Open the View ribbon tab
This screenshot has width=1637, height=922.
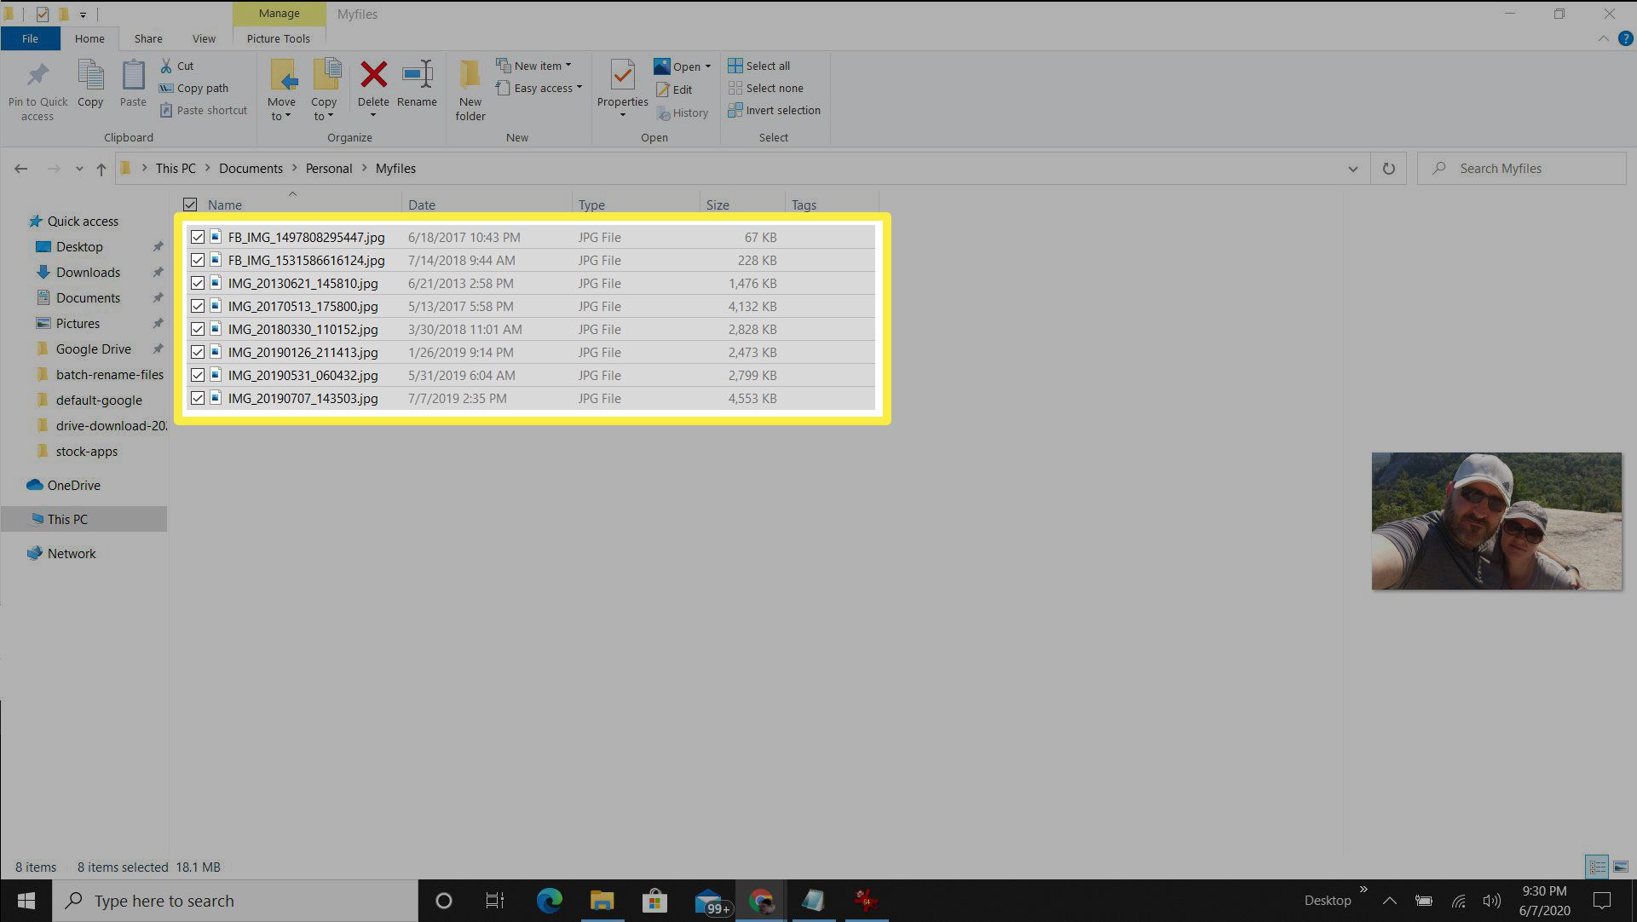coord(202,38)
